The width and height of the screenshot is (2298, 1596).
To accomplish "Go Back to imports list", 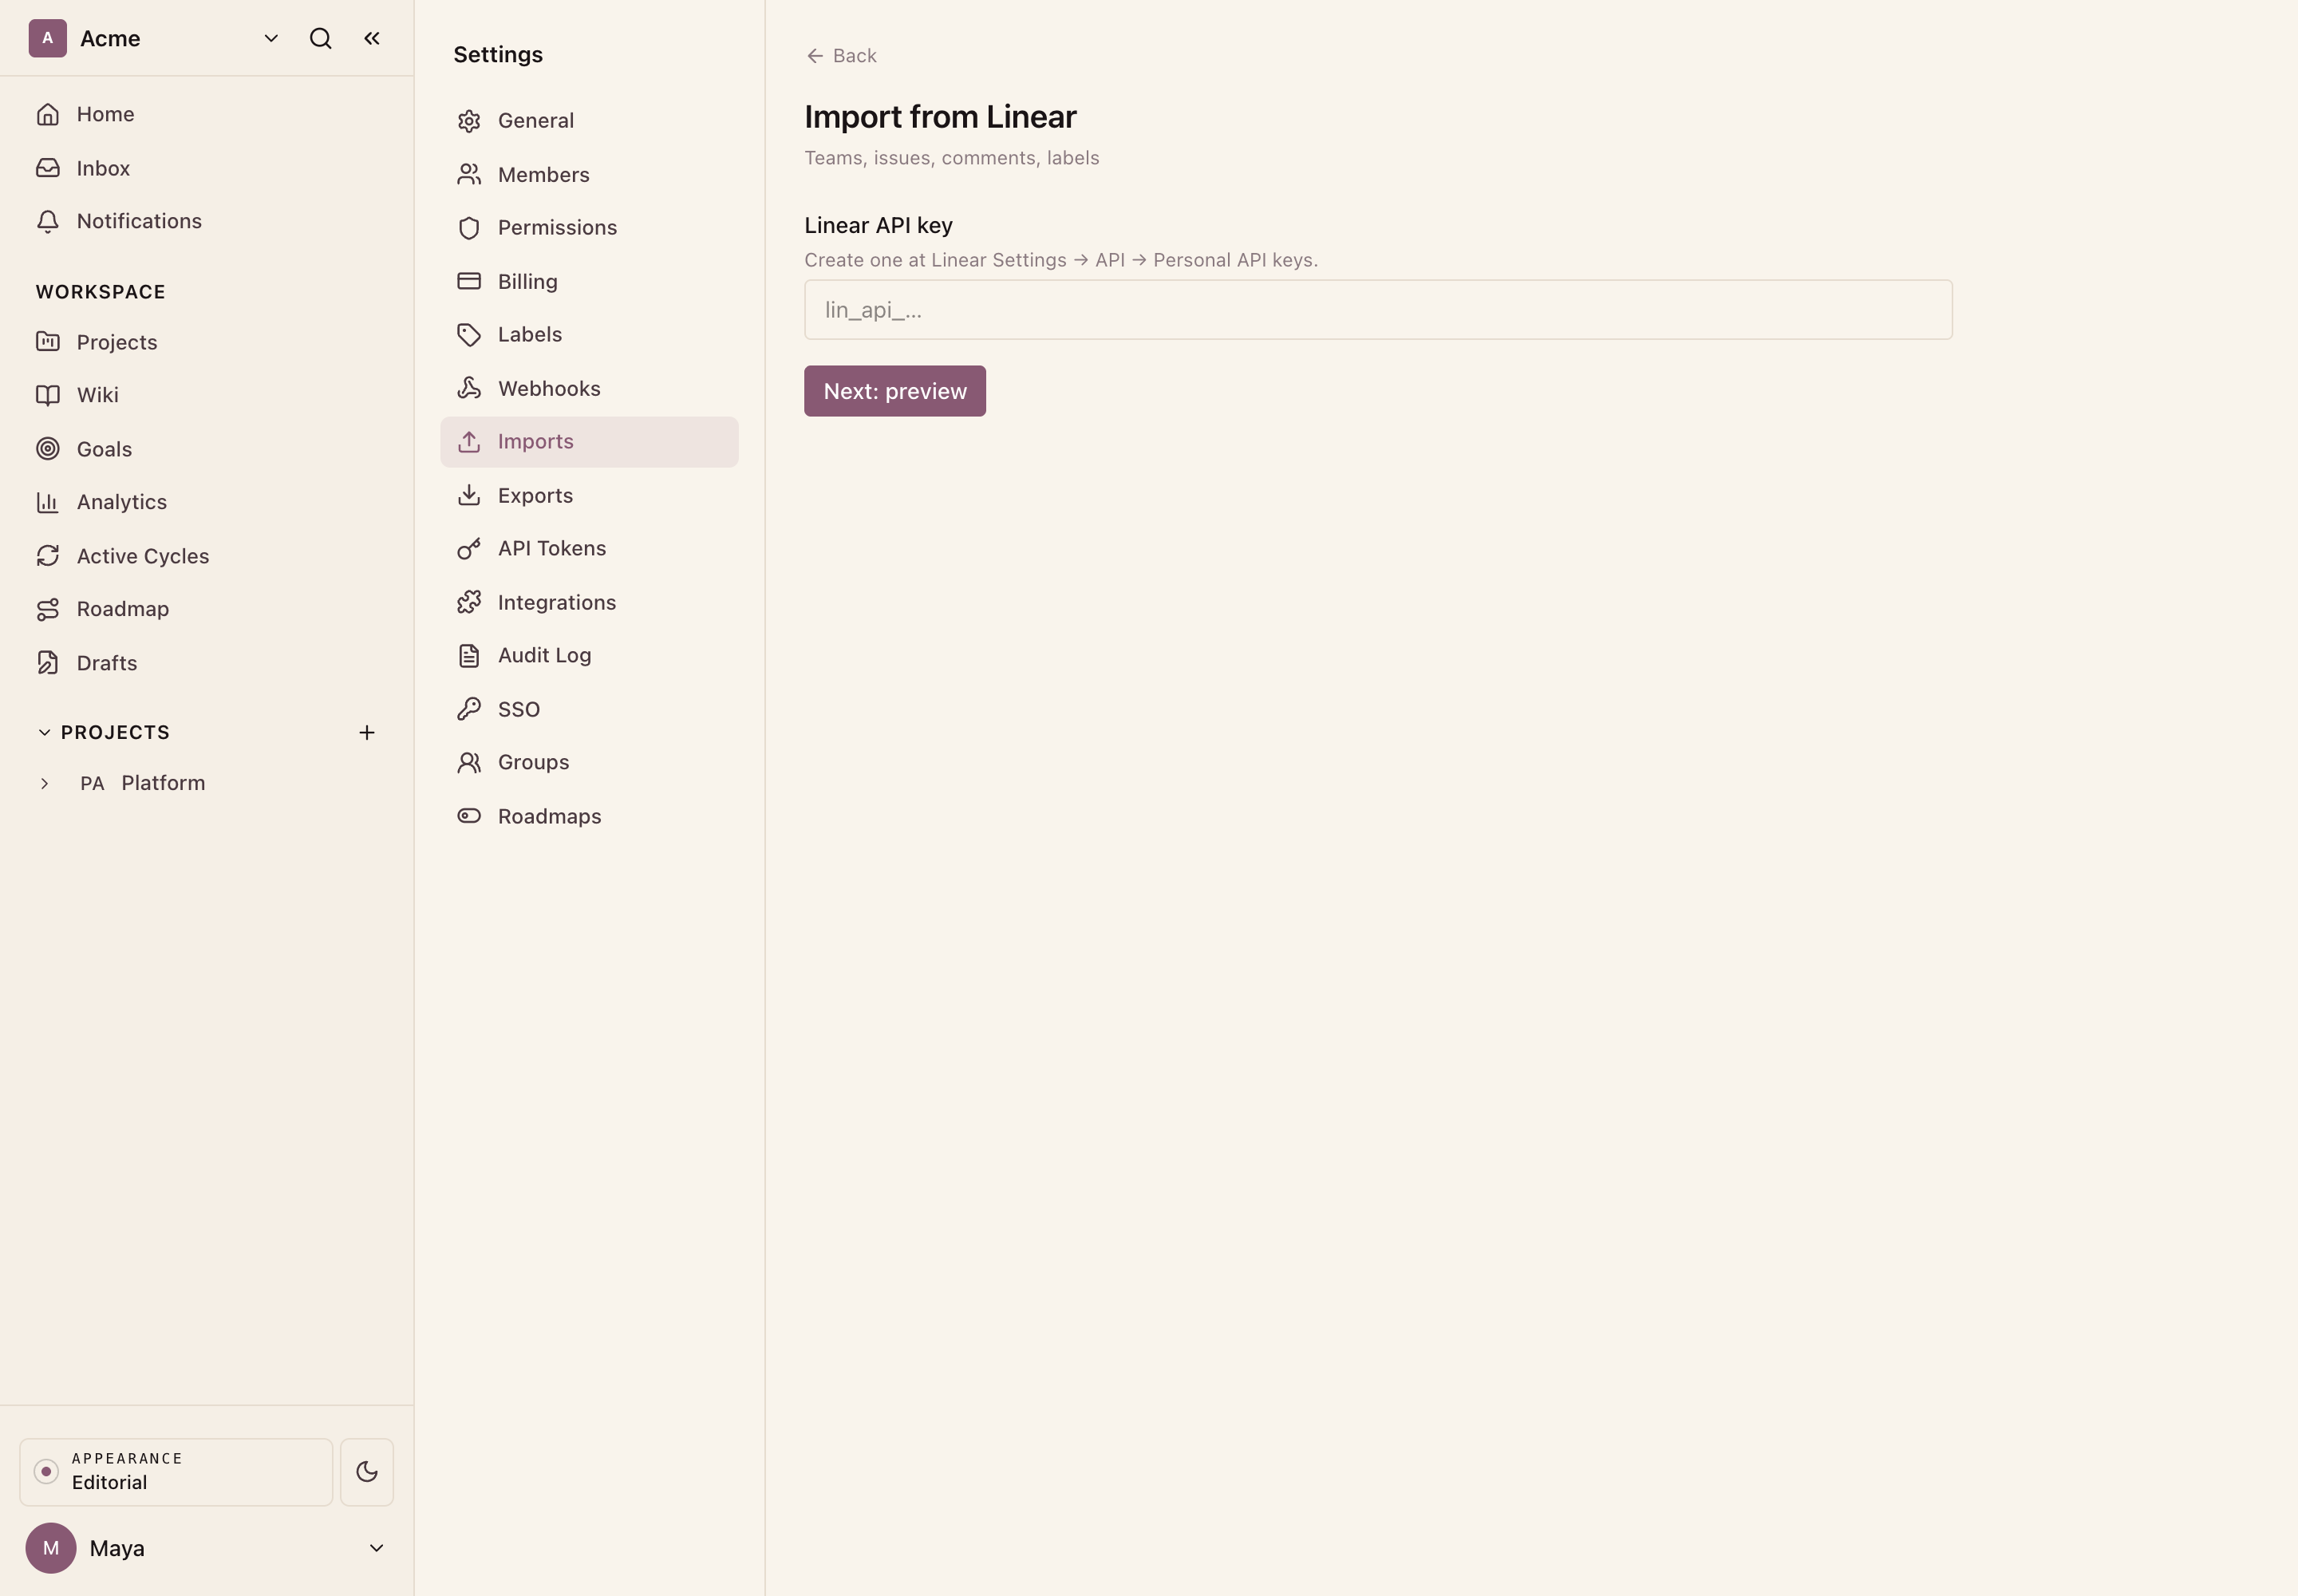I will [x=841, y=56].
